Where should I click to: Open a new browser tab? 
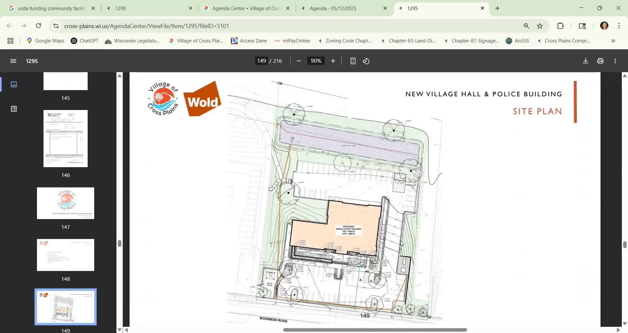click(497, 8)
